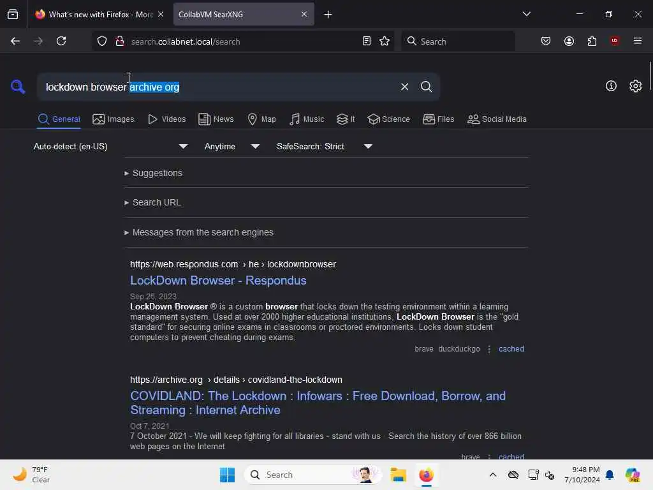Click web.respondus.com URL breadcrumb
This screenshot has width=653, height=490.
click(x=233, y=264)
